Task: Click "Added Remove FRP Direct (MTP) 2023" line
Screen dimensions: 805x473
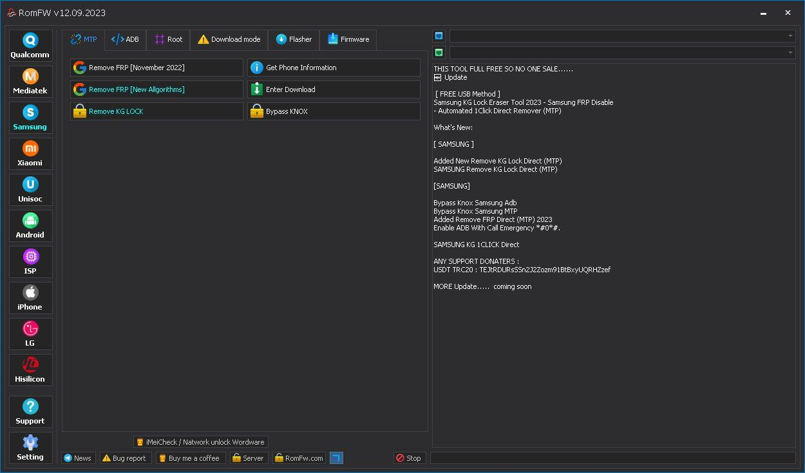Action: click(x=493, y=219)
